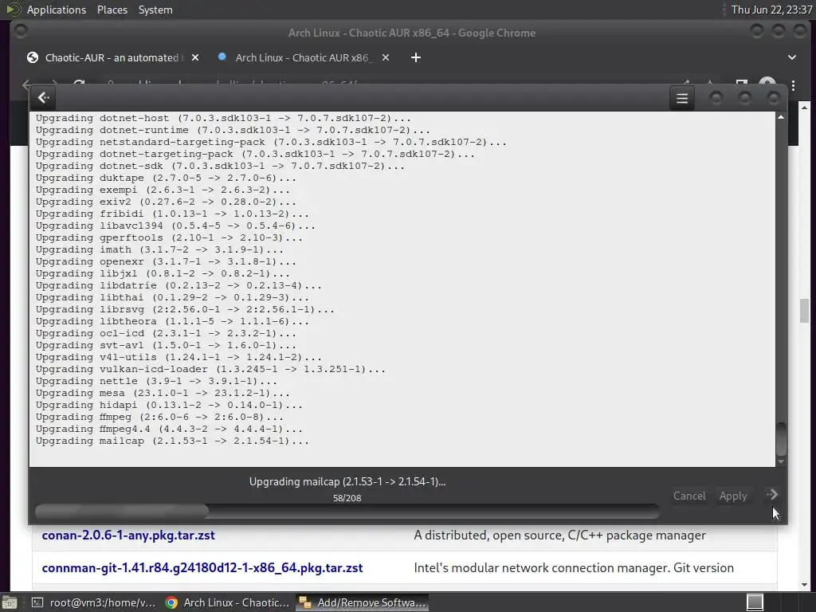Click the 'Upgrading dotnet-sdk' log line

(220, 166)
